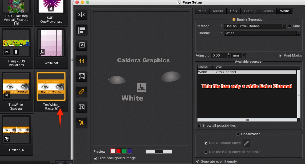305x164 pixels.
Task: Click the crop frame icon
Action: [81, 107]
